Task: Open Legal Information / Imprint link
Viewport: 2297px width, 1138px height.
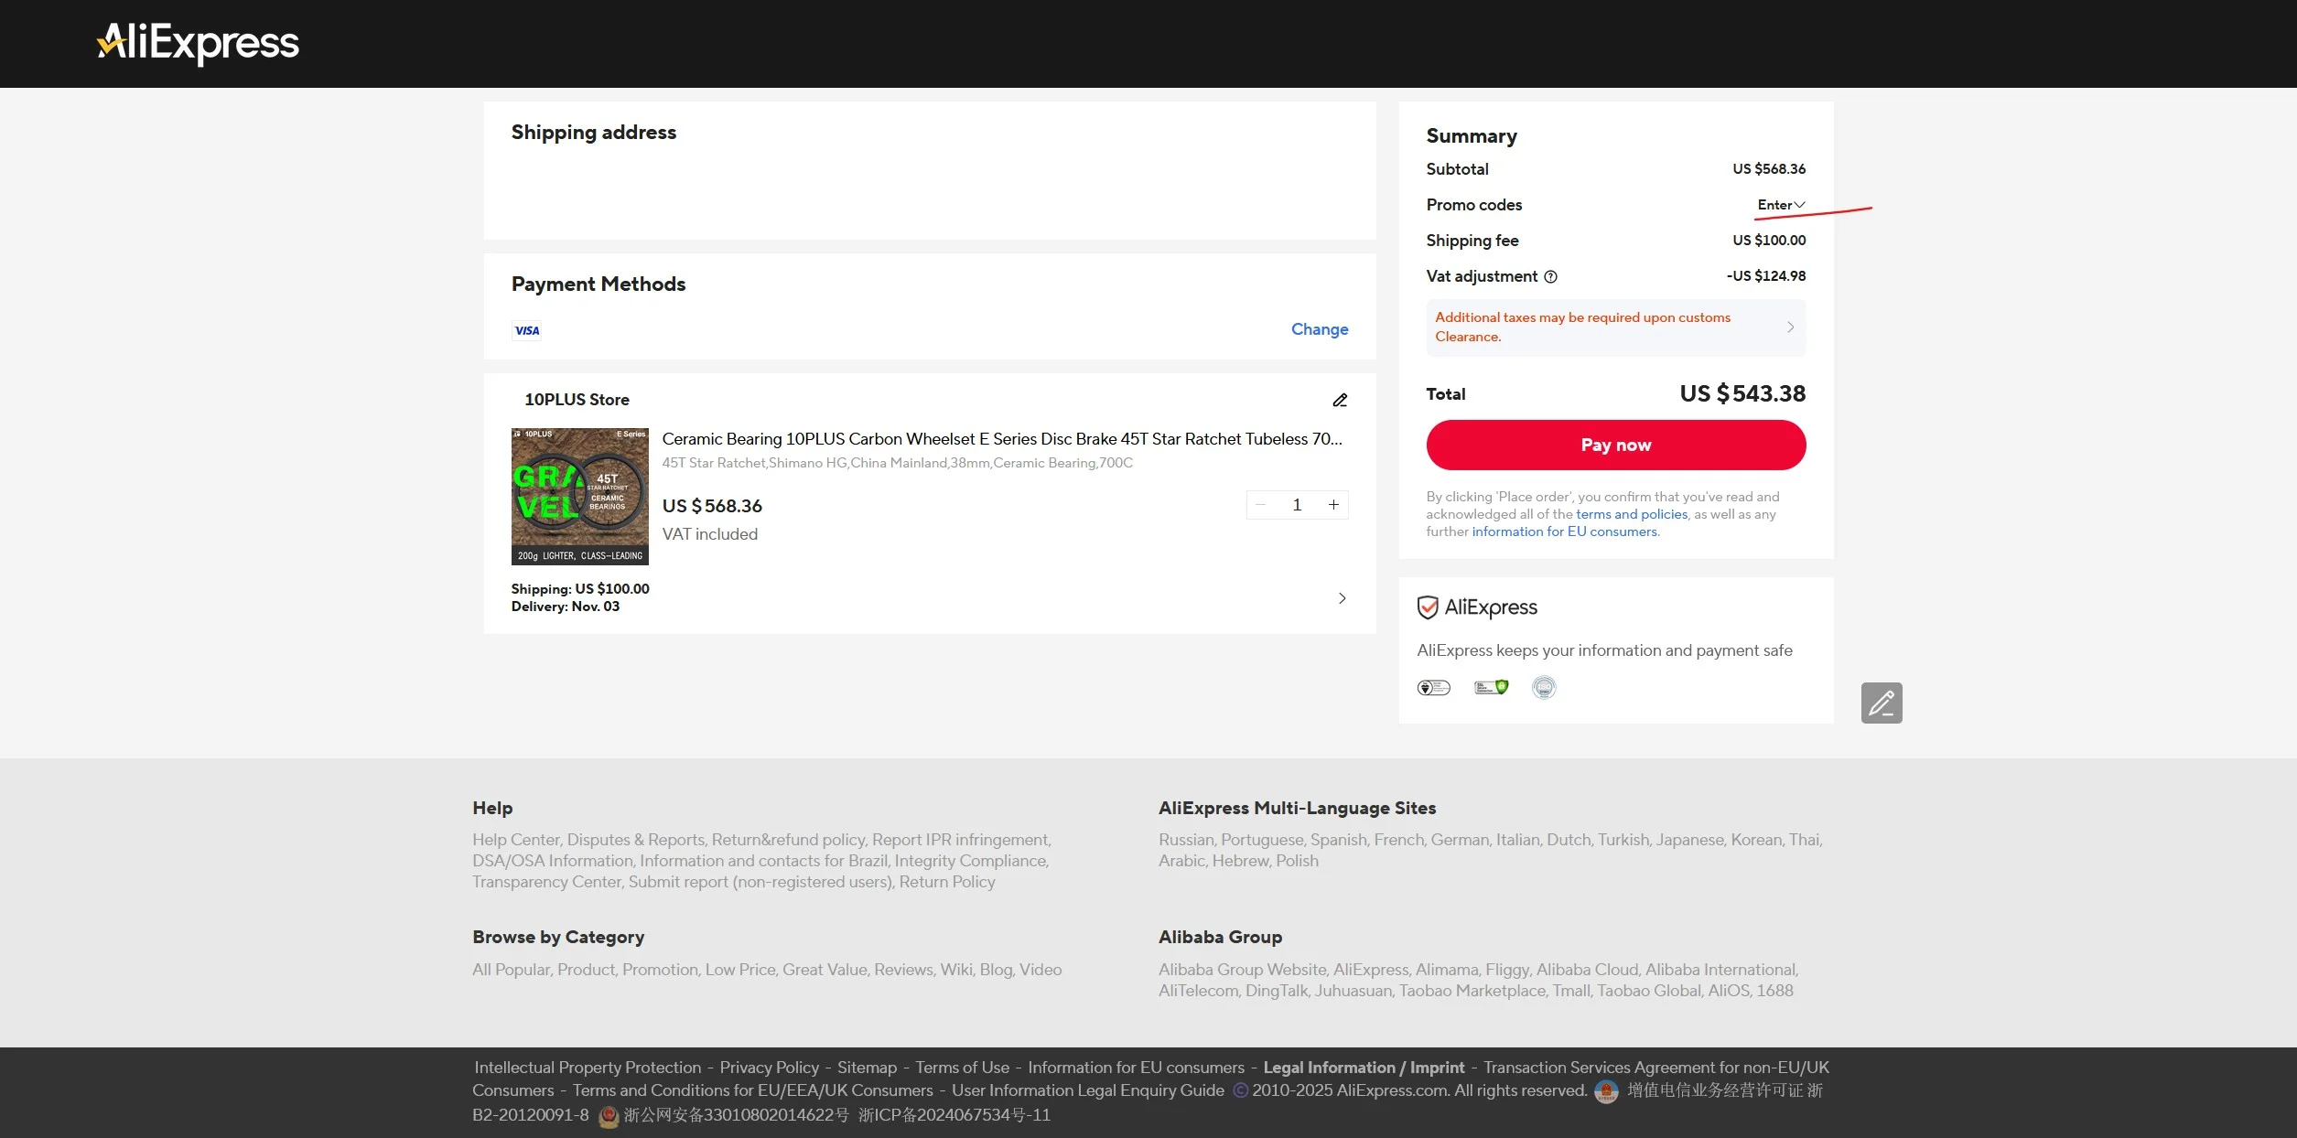Action: 1364,1068
